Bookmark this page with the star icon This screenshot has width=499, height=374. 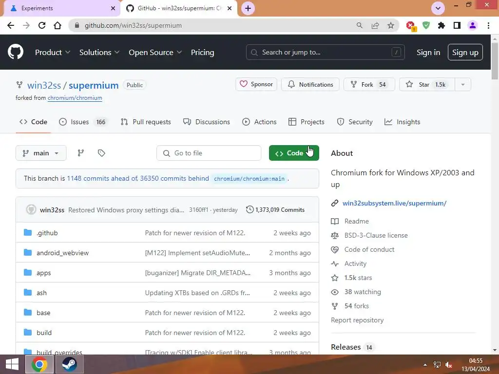[x=391, y=25]
